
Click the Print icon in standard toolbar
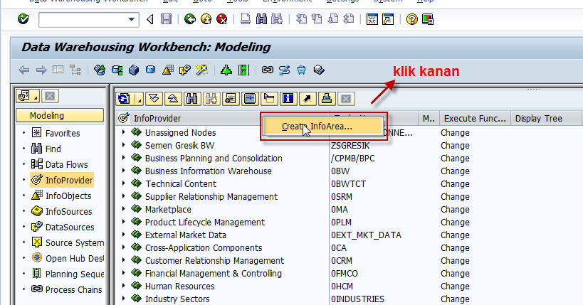tap(246, 19)
